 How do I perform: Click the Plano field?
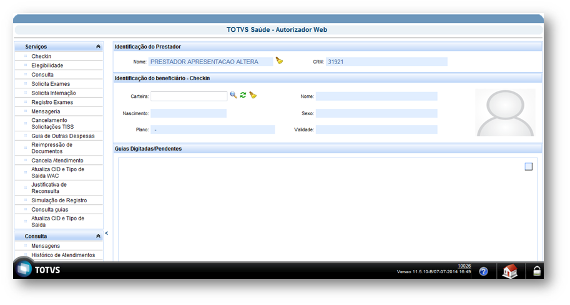(x=213, y=129)
